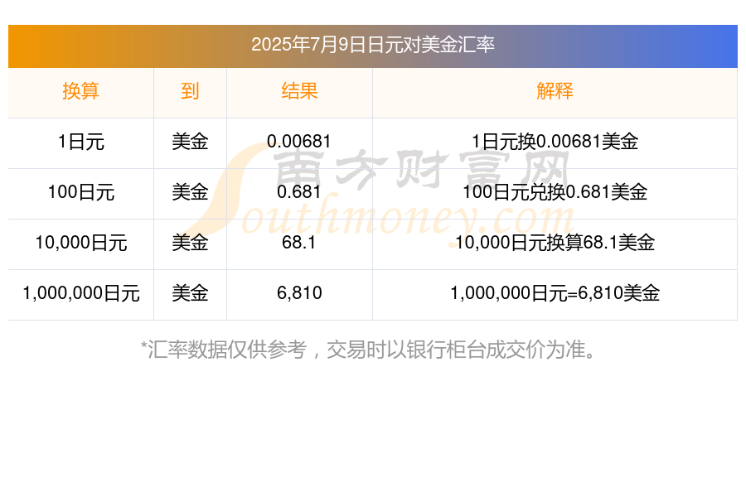
Task: Click the disclaimer note 汇率数据仅供参考
Action: [369, 350]
